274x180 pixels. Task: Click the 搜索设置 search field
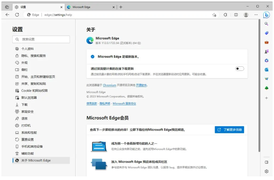tap(41, 39)
